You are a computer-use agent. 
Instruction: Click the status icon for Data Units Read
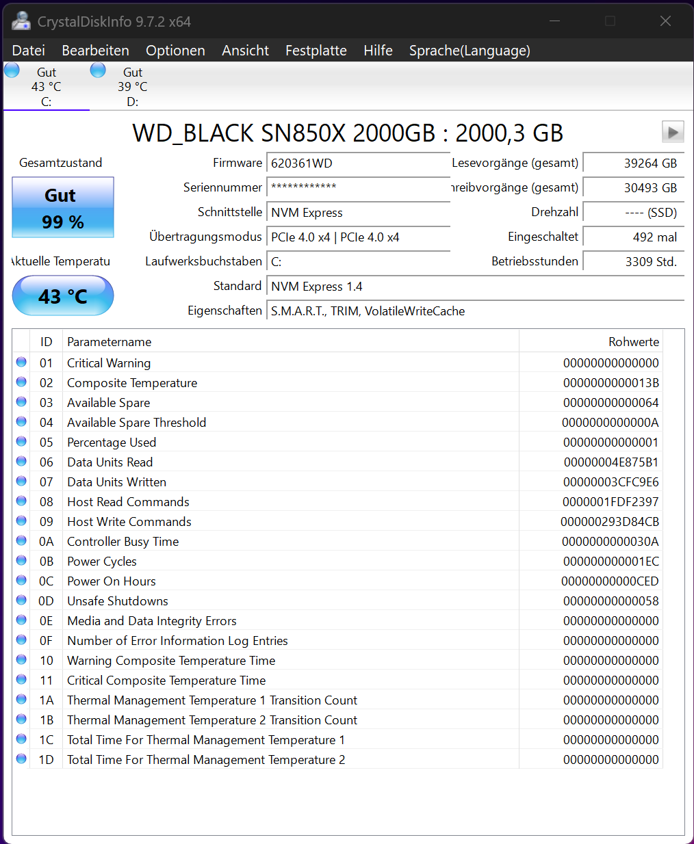21,461
